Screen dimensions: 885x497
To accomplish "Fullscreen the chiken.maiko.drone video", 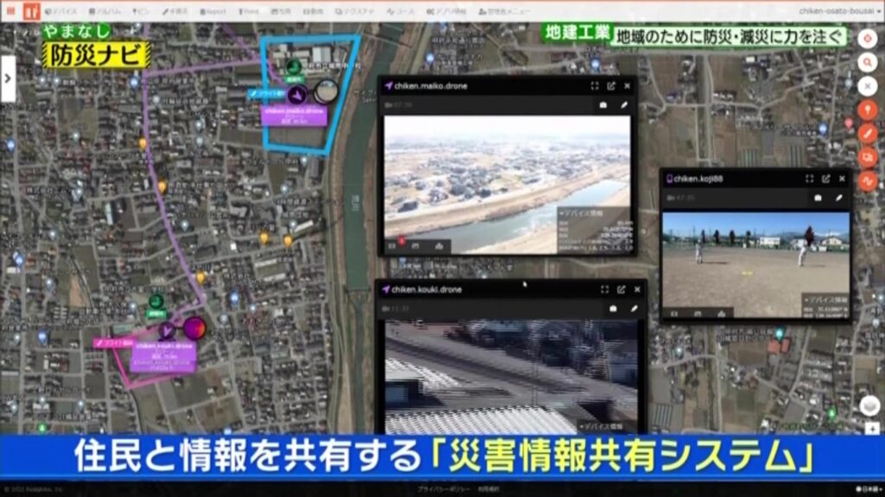I will [595, 86].
